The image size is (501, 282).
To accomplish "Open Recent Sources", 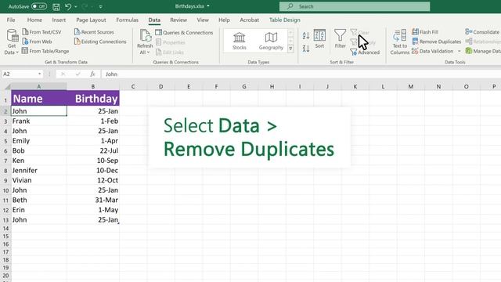I will (94, 32).
